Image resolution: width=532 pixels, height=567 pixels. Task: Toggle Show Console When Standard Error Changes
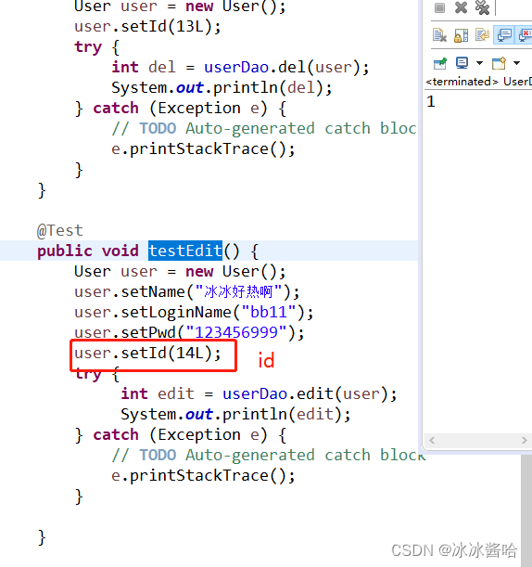click(x=525, y=35)
